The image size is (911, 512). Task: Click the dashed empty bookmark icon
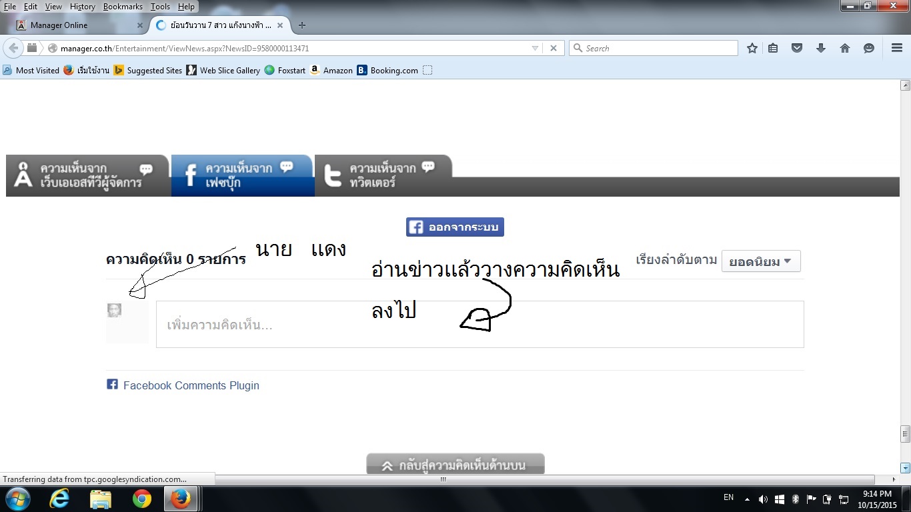[x=427, y=70]
